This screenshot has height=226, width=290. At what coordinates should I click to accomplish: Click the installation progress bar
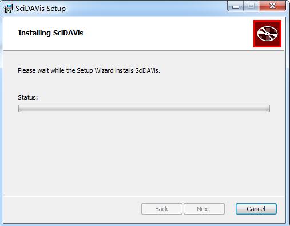(144, 108)
